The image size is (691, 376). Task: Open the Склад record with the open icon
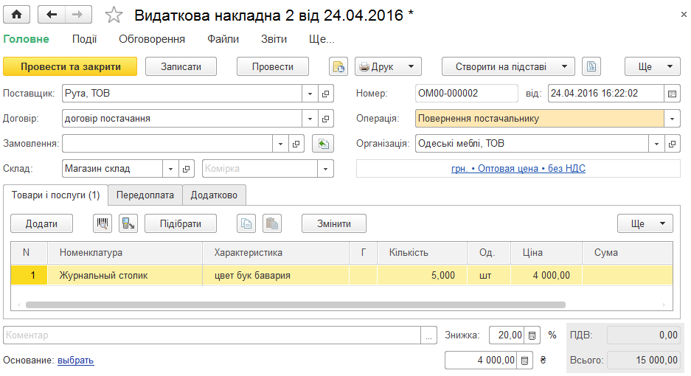click(187, 169)
